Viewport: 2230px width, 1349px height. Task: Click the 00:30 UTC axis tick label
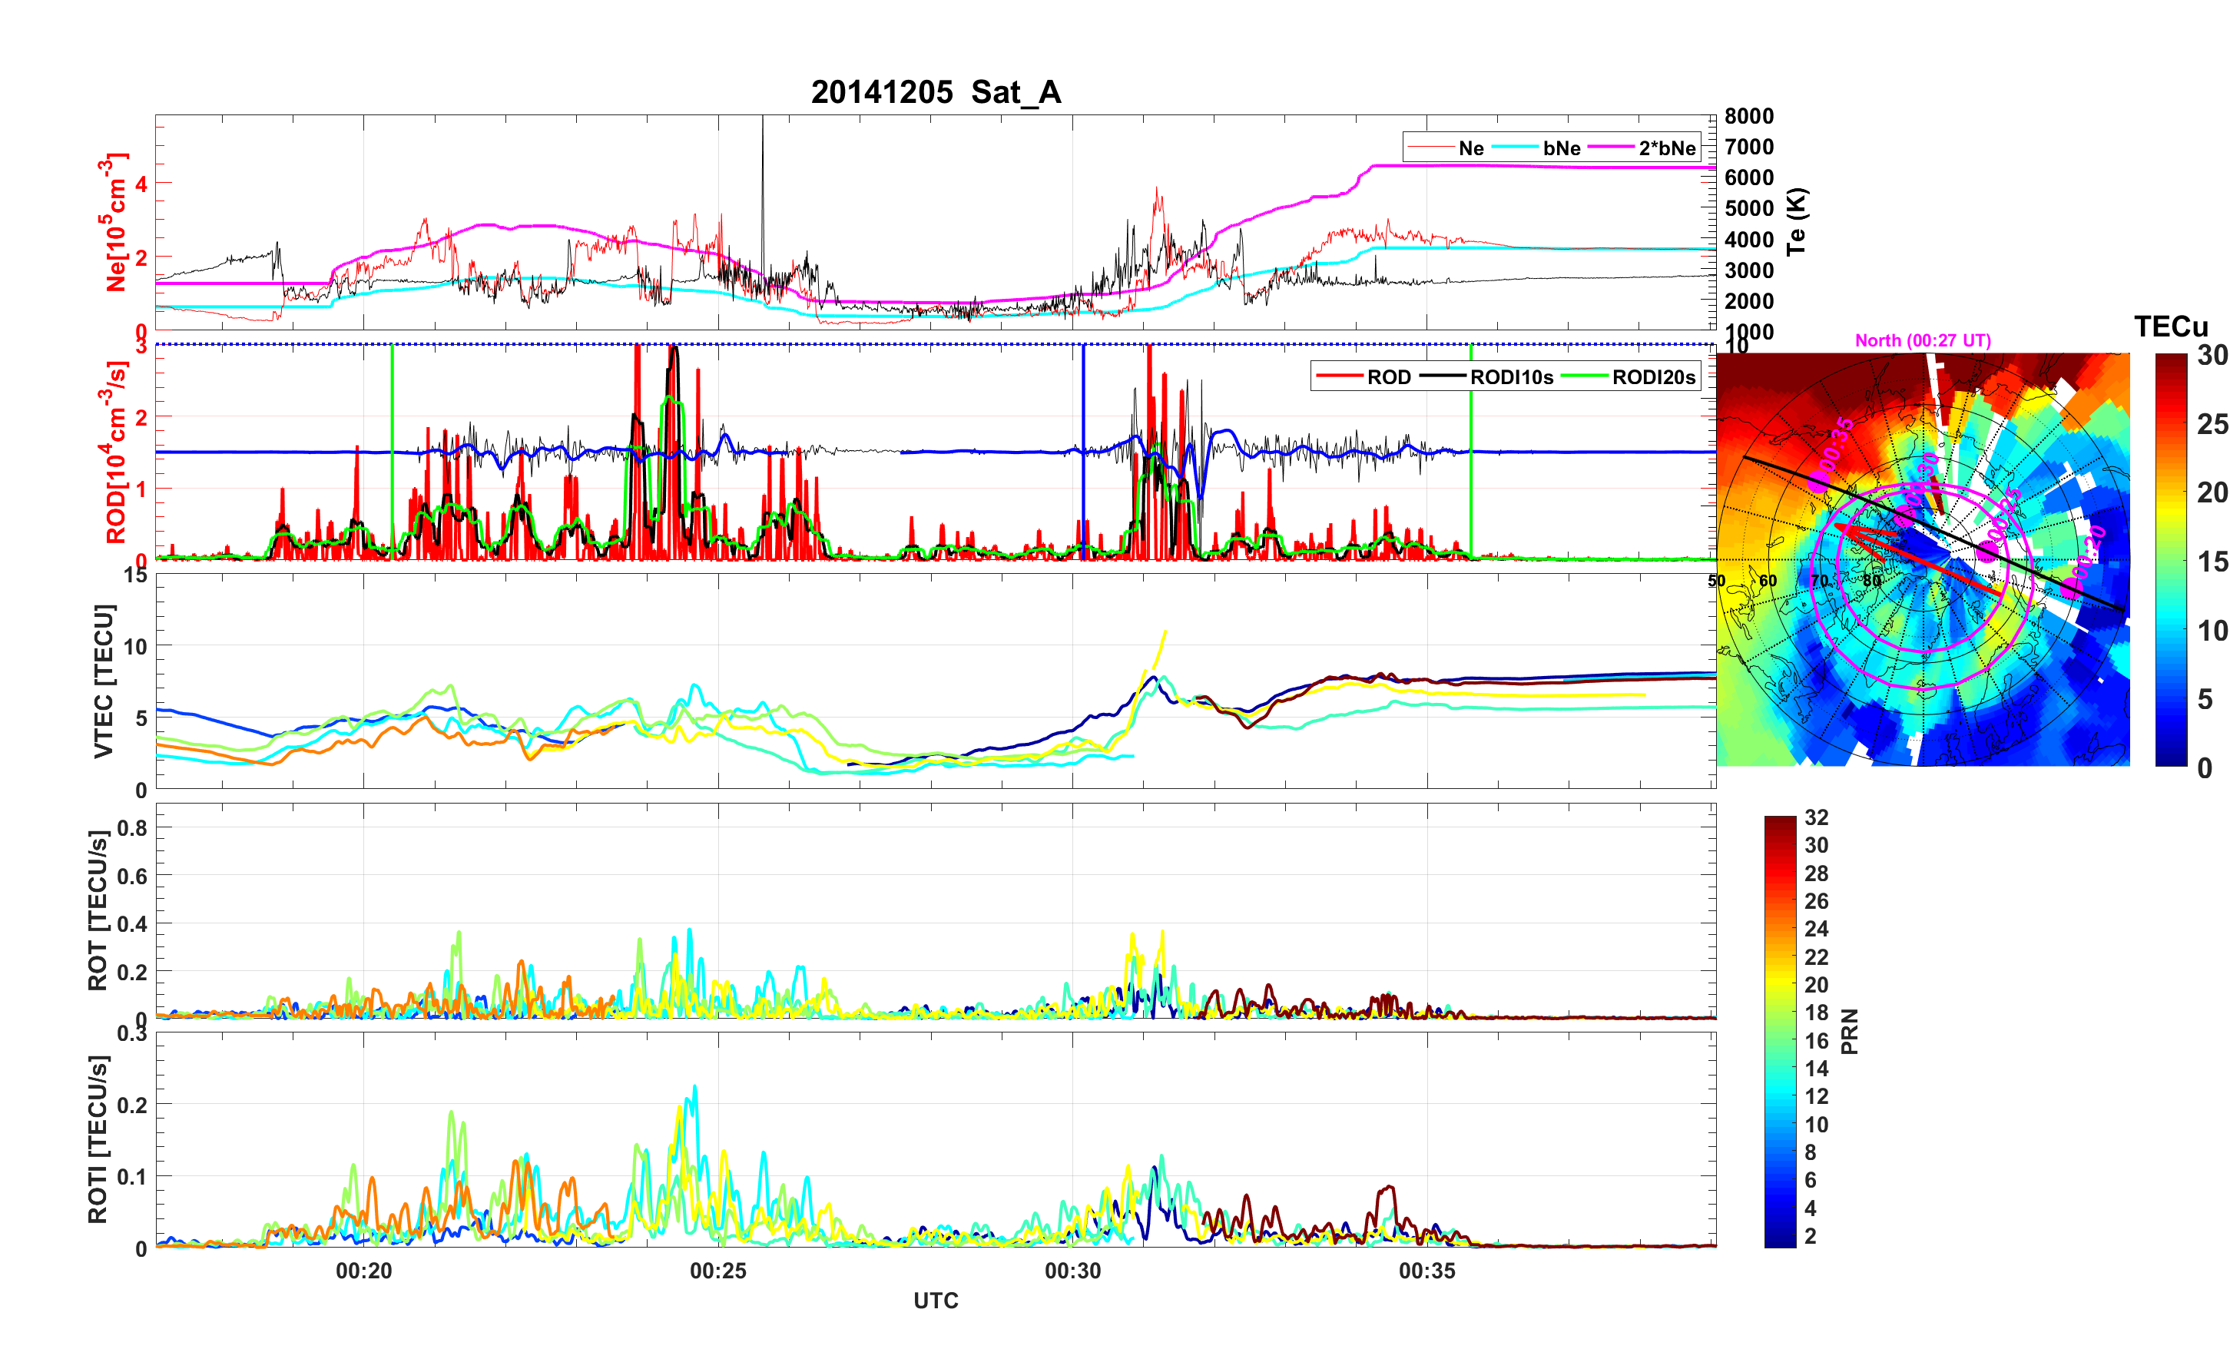coord(1072,1271)
